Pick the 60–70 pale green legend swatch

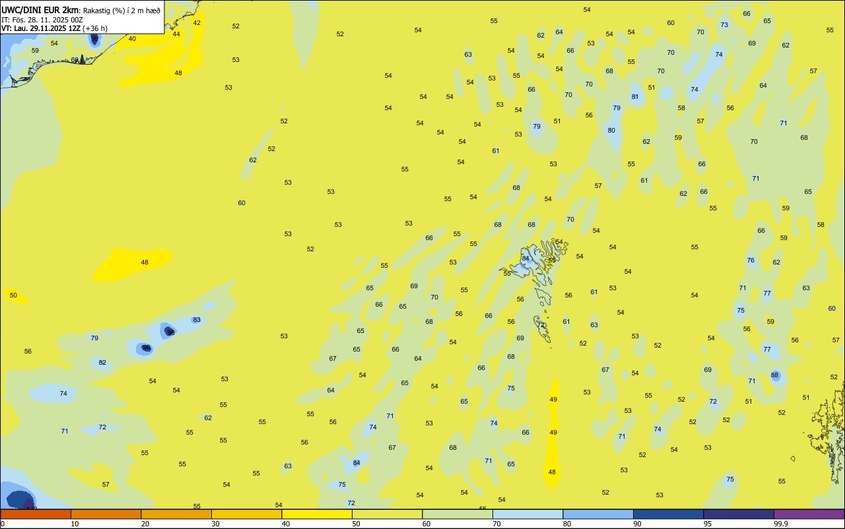pyautogui.click(x=457, y=514)
